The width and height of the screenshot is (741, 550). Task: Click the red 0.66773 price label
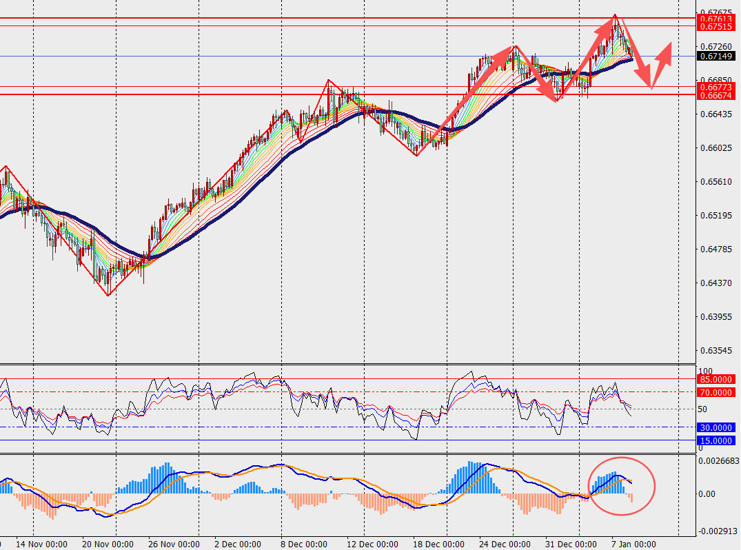click(716, 87)
